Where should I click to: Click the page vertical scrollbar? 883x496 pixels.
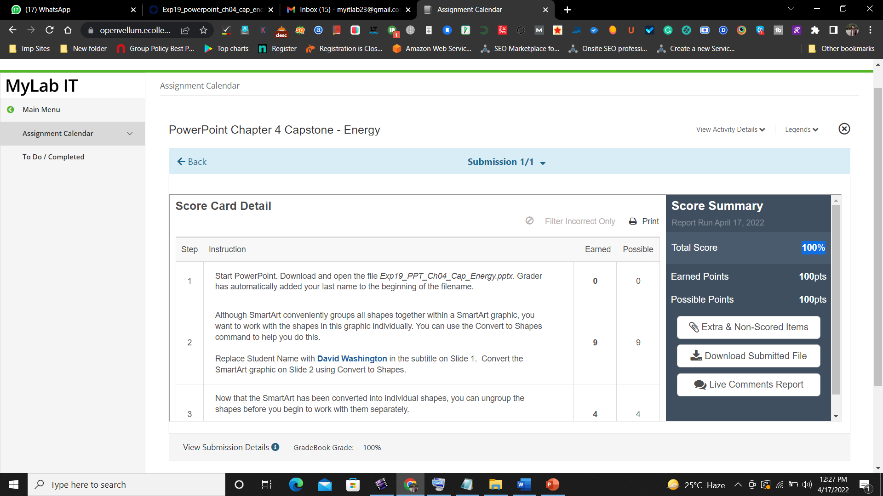[878, 237]
